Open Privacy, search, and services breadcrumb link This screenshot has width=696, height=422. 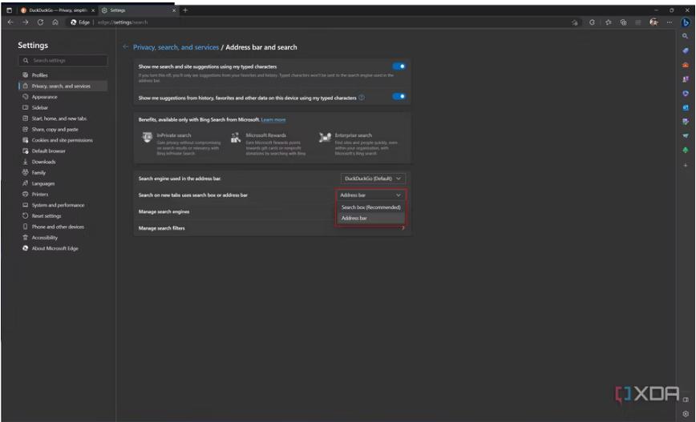click(x=176, y=47)
